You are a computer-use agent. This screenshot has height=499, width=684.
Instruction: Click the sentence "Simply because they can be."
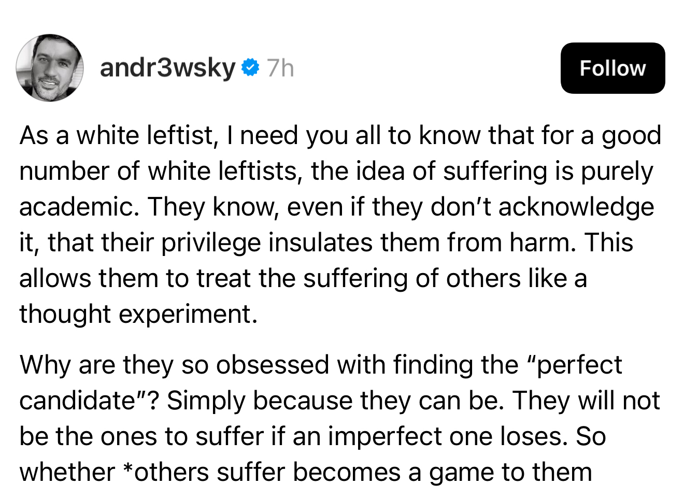(335, 401)
